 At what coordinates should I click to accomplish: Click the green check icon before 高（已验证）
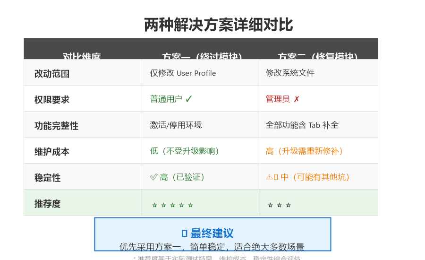(x=153, y=177)
